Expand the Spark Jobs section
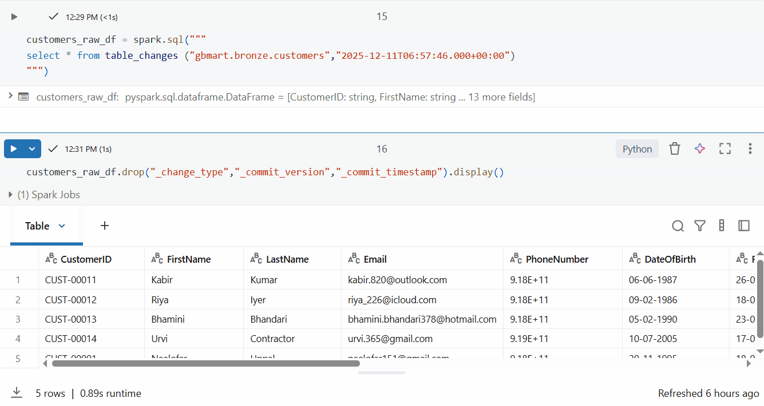 tap(10, 195)
